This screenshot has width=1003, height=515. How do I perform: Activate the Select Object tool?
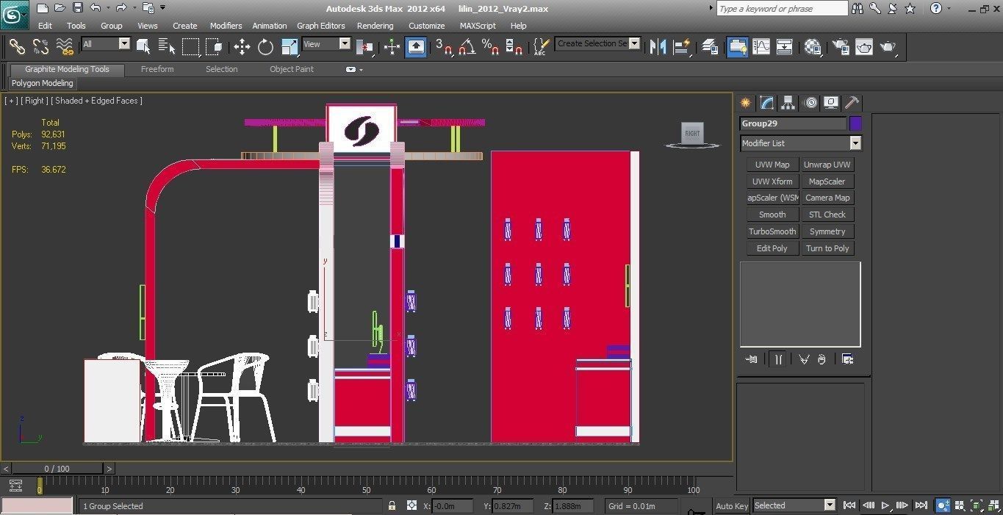[x=143, y=47]
